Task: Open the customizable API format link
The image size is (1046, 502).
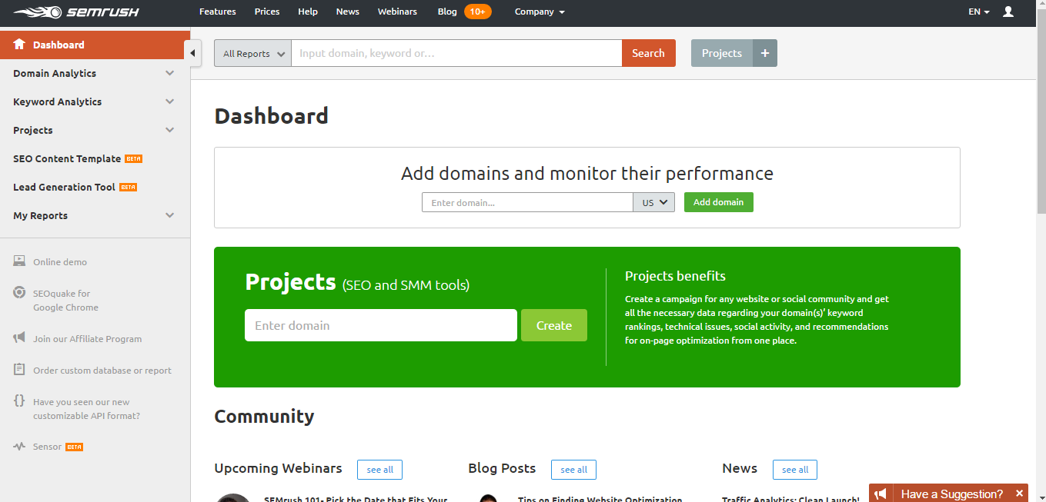Action: (86, 408)
